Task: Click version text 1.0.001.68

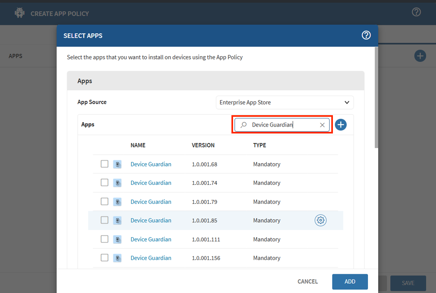Action: pyautogui.click(x=205, y=164)
